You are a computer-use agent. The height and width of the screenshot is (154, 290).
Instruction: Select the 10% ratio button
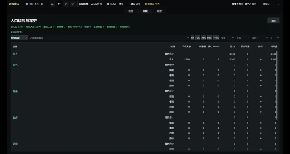tap(198, 38)
